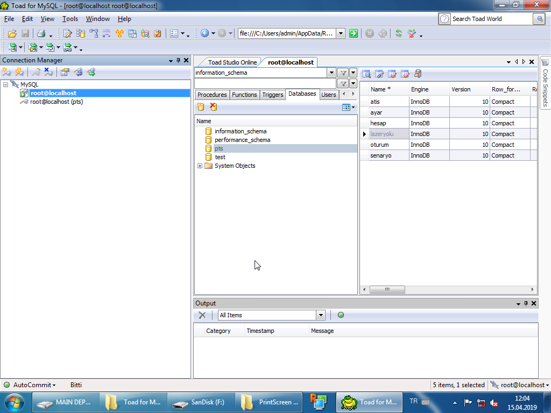Image resolution: width=551 pixels, height=413 pixels.
Task: Open the All Items filter dropdown in Output
Action: (x=321, y=315)
